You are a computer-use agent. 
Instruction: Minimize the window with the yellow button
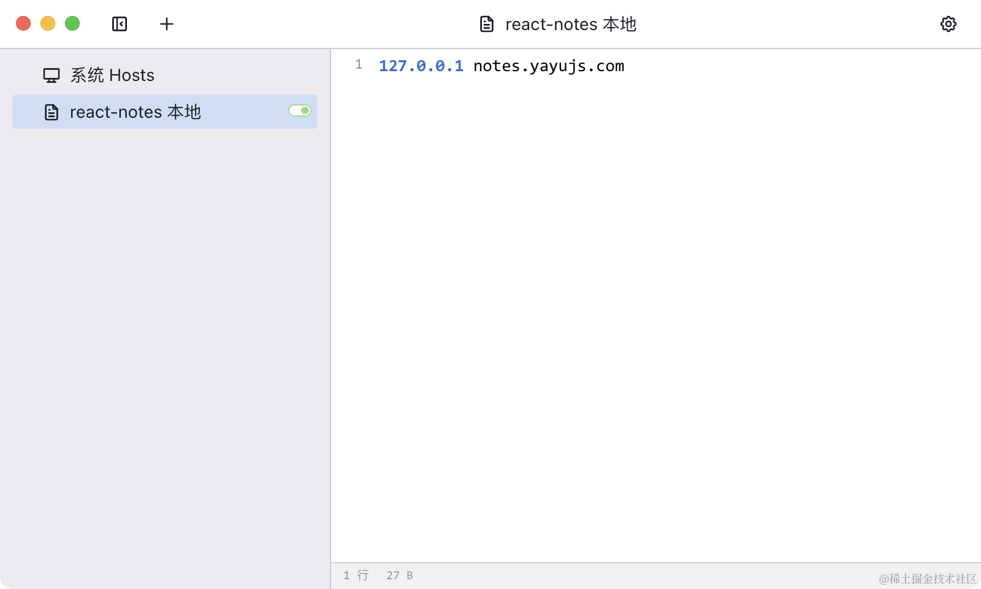(48, 23)
